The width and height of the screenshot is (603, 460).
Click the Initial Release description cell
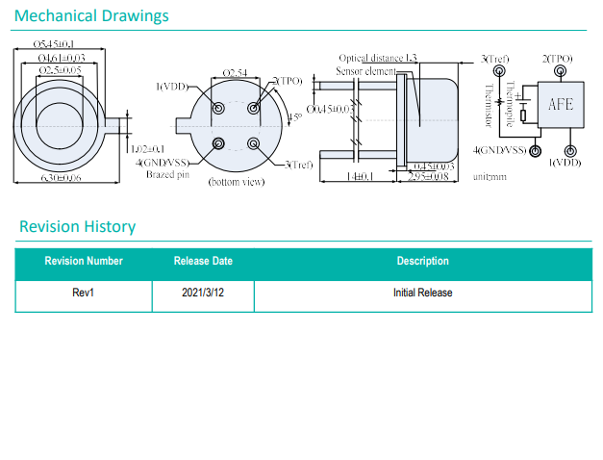(x=422, y=293)
